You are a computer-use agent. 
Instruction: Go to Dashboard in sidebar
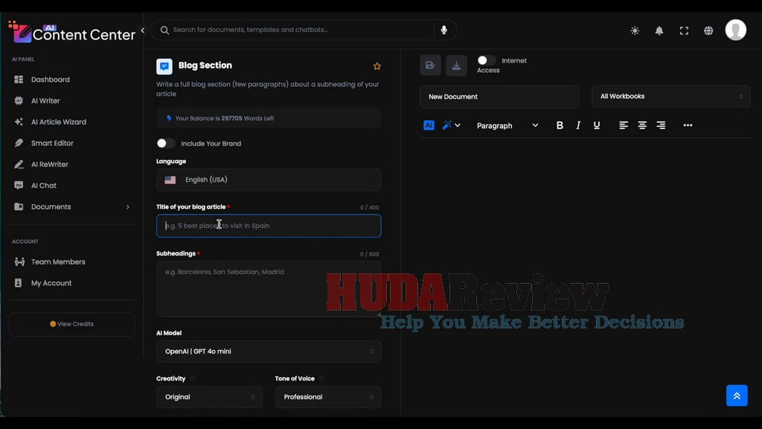tap(50, 79)
